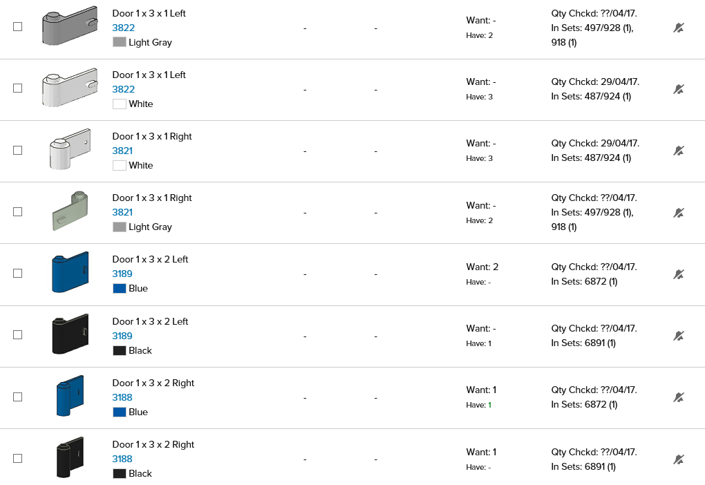Follow the 3189 link for Black door
The height and width of the screenshot is (485, 705).
122,336
